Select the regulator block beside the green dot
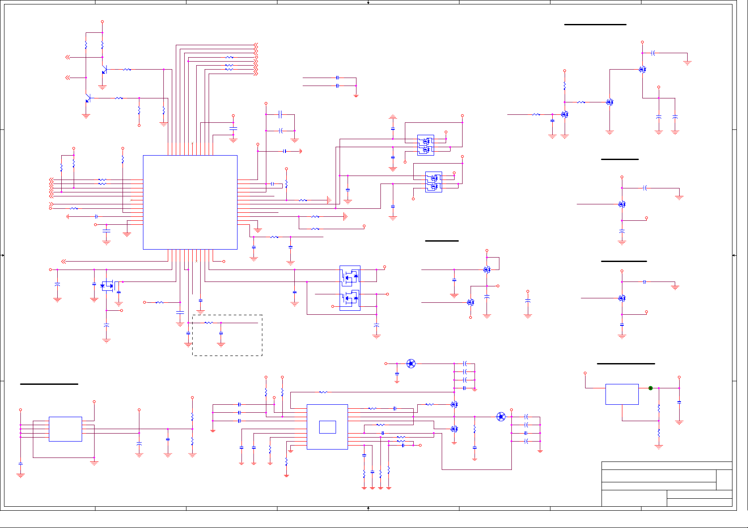The image size is (748, 528). [622, 394]
